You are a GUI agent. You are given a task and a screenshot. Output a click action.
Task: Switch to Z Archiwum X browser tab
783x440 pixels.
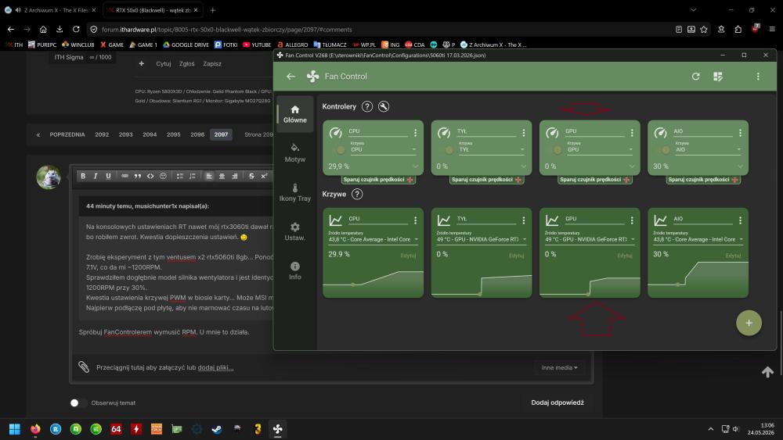[51, 10]
